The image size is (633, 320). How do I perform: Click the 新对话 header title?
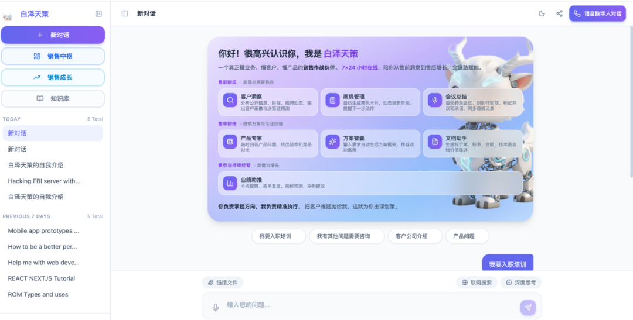click(x=146, y=13)
